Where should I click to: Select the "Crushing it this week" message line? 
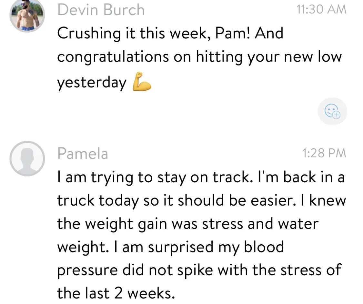(170, 33)
